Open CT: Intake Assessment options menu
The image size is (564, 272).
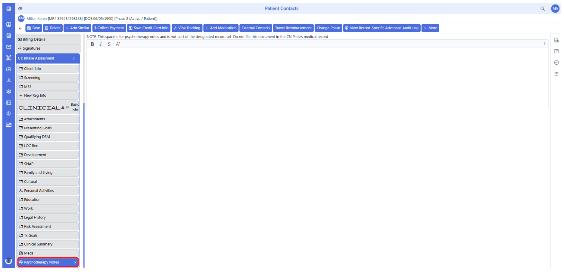click(74, 59)
